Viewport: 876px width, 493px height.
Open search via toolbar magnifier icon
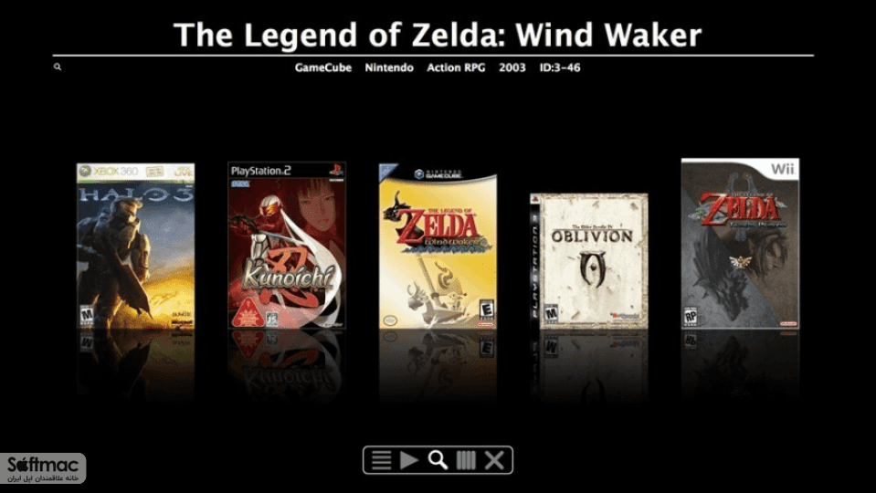point(438,460)
